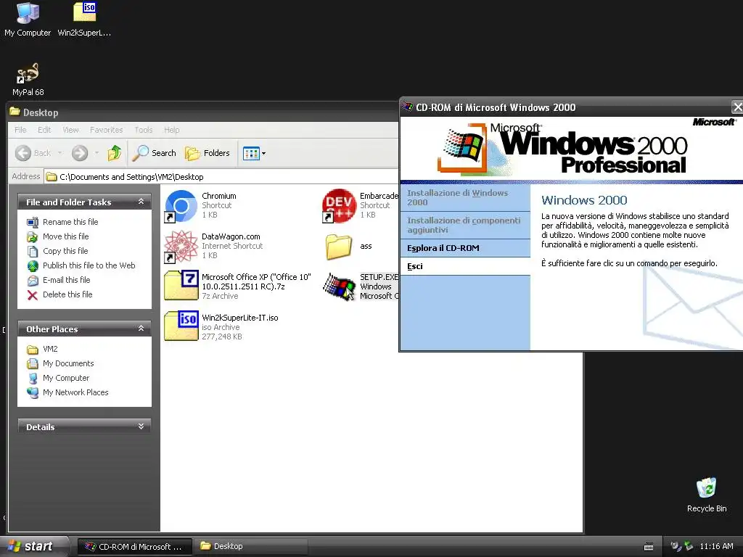Screen dimensions: 743x557
Task: Open the Edit menu
Action: coord(44,130)
